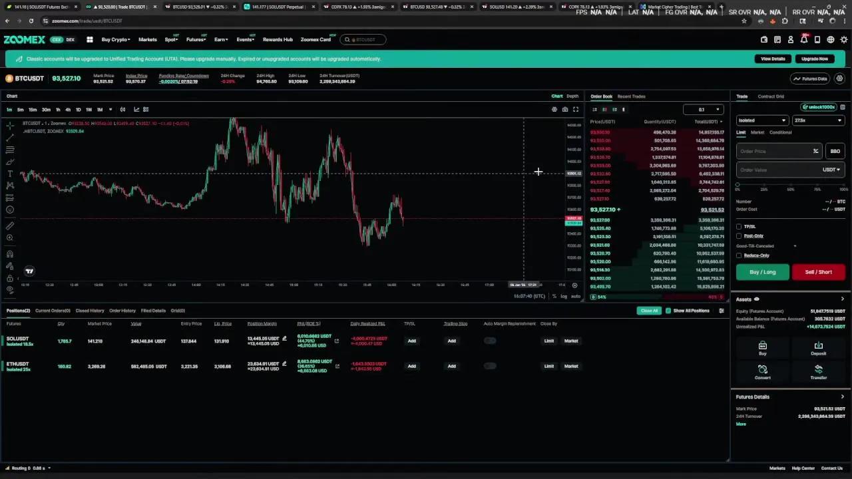
Task: Take a chart snapshot with camera icon
Action: point(565,110)
